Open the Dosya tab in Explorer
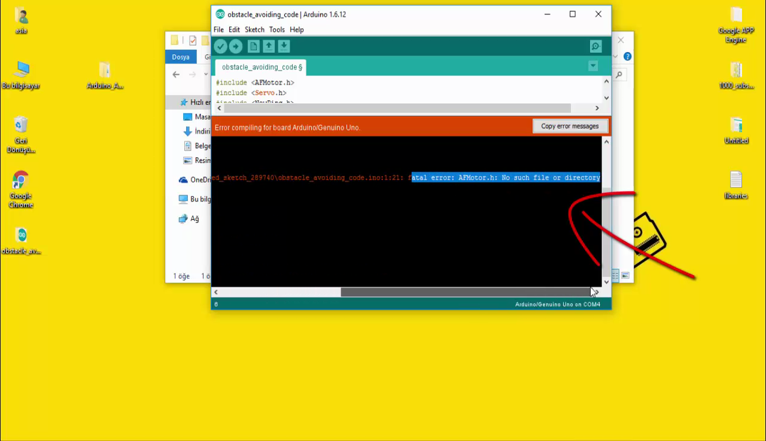The width and height of the screenshot is (766, 441). click(x=181, y=57)
